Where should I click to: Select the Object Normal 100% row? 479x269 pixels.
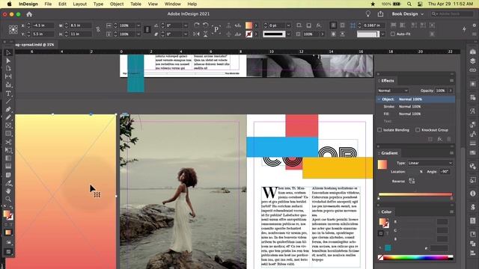pos(416,99)
